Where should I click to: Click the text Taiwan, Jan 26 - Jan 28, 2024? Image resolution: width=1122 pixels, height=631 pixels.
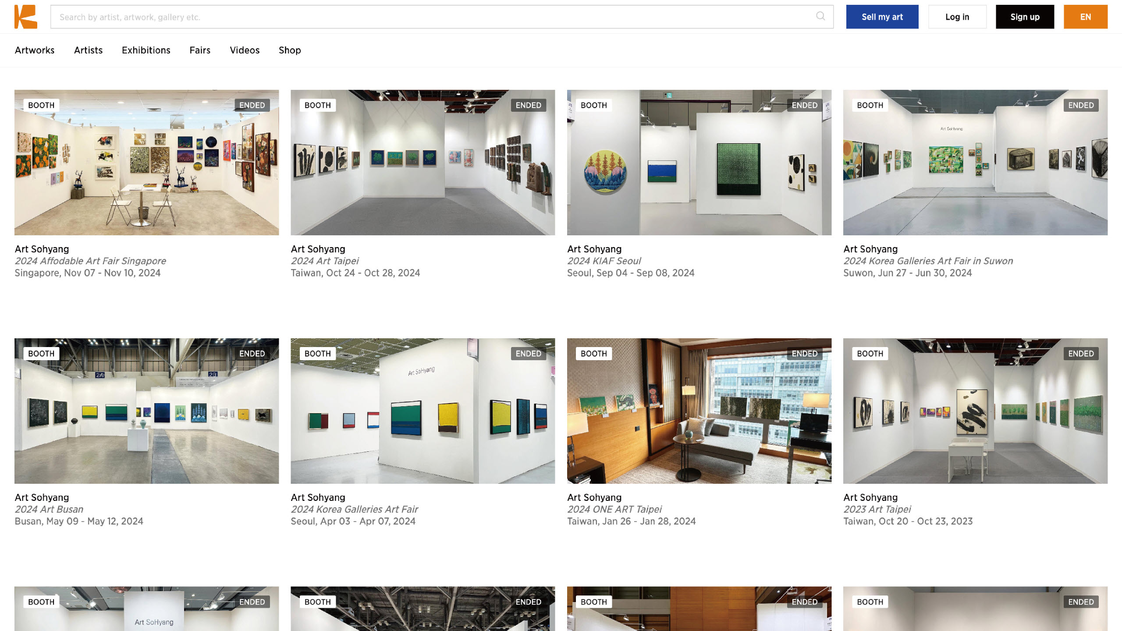[632, 521]
